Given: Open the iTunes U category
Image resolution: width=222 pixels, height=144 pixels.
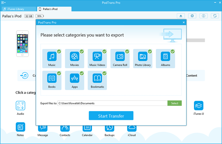Looking at the screenshot, I should pos(199,106).
